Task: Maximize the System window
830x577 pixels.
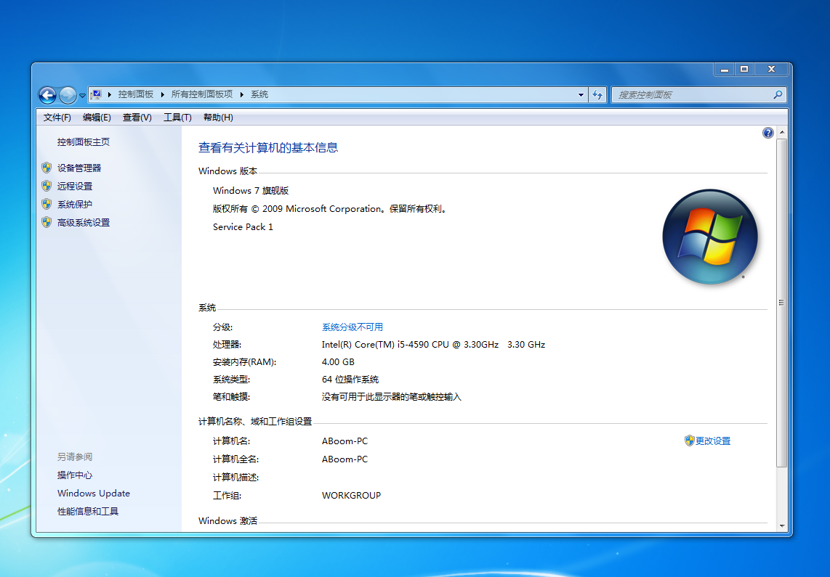Action: pos(744,69)
